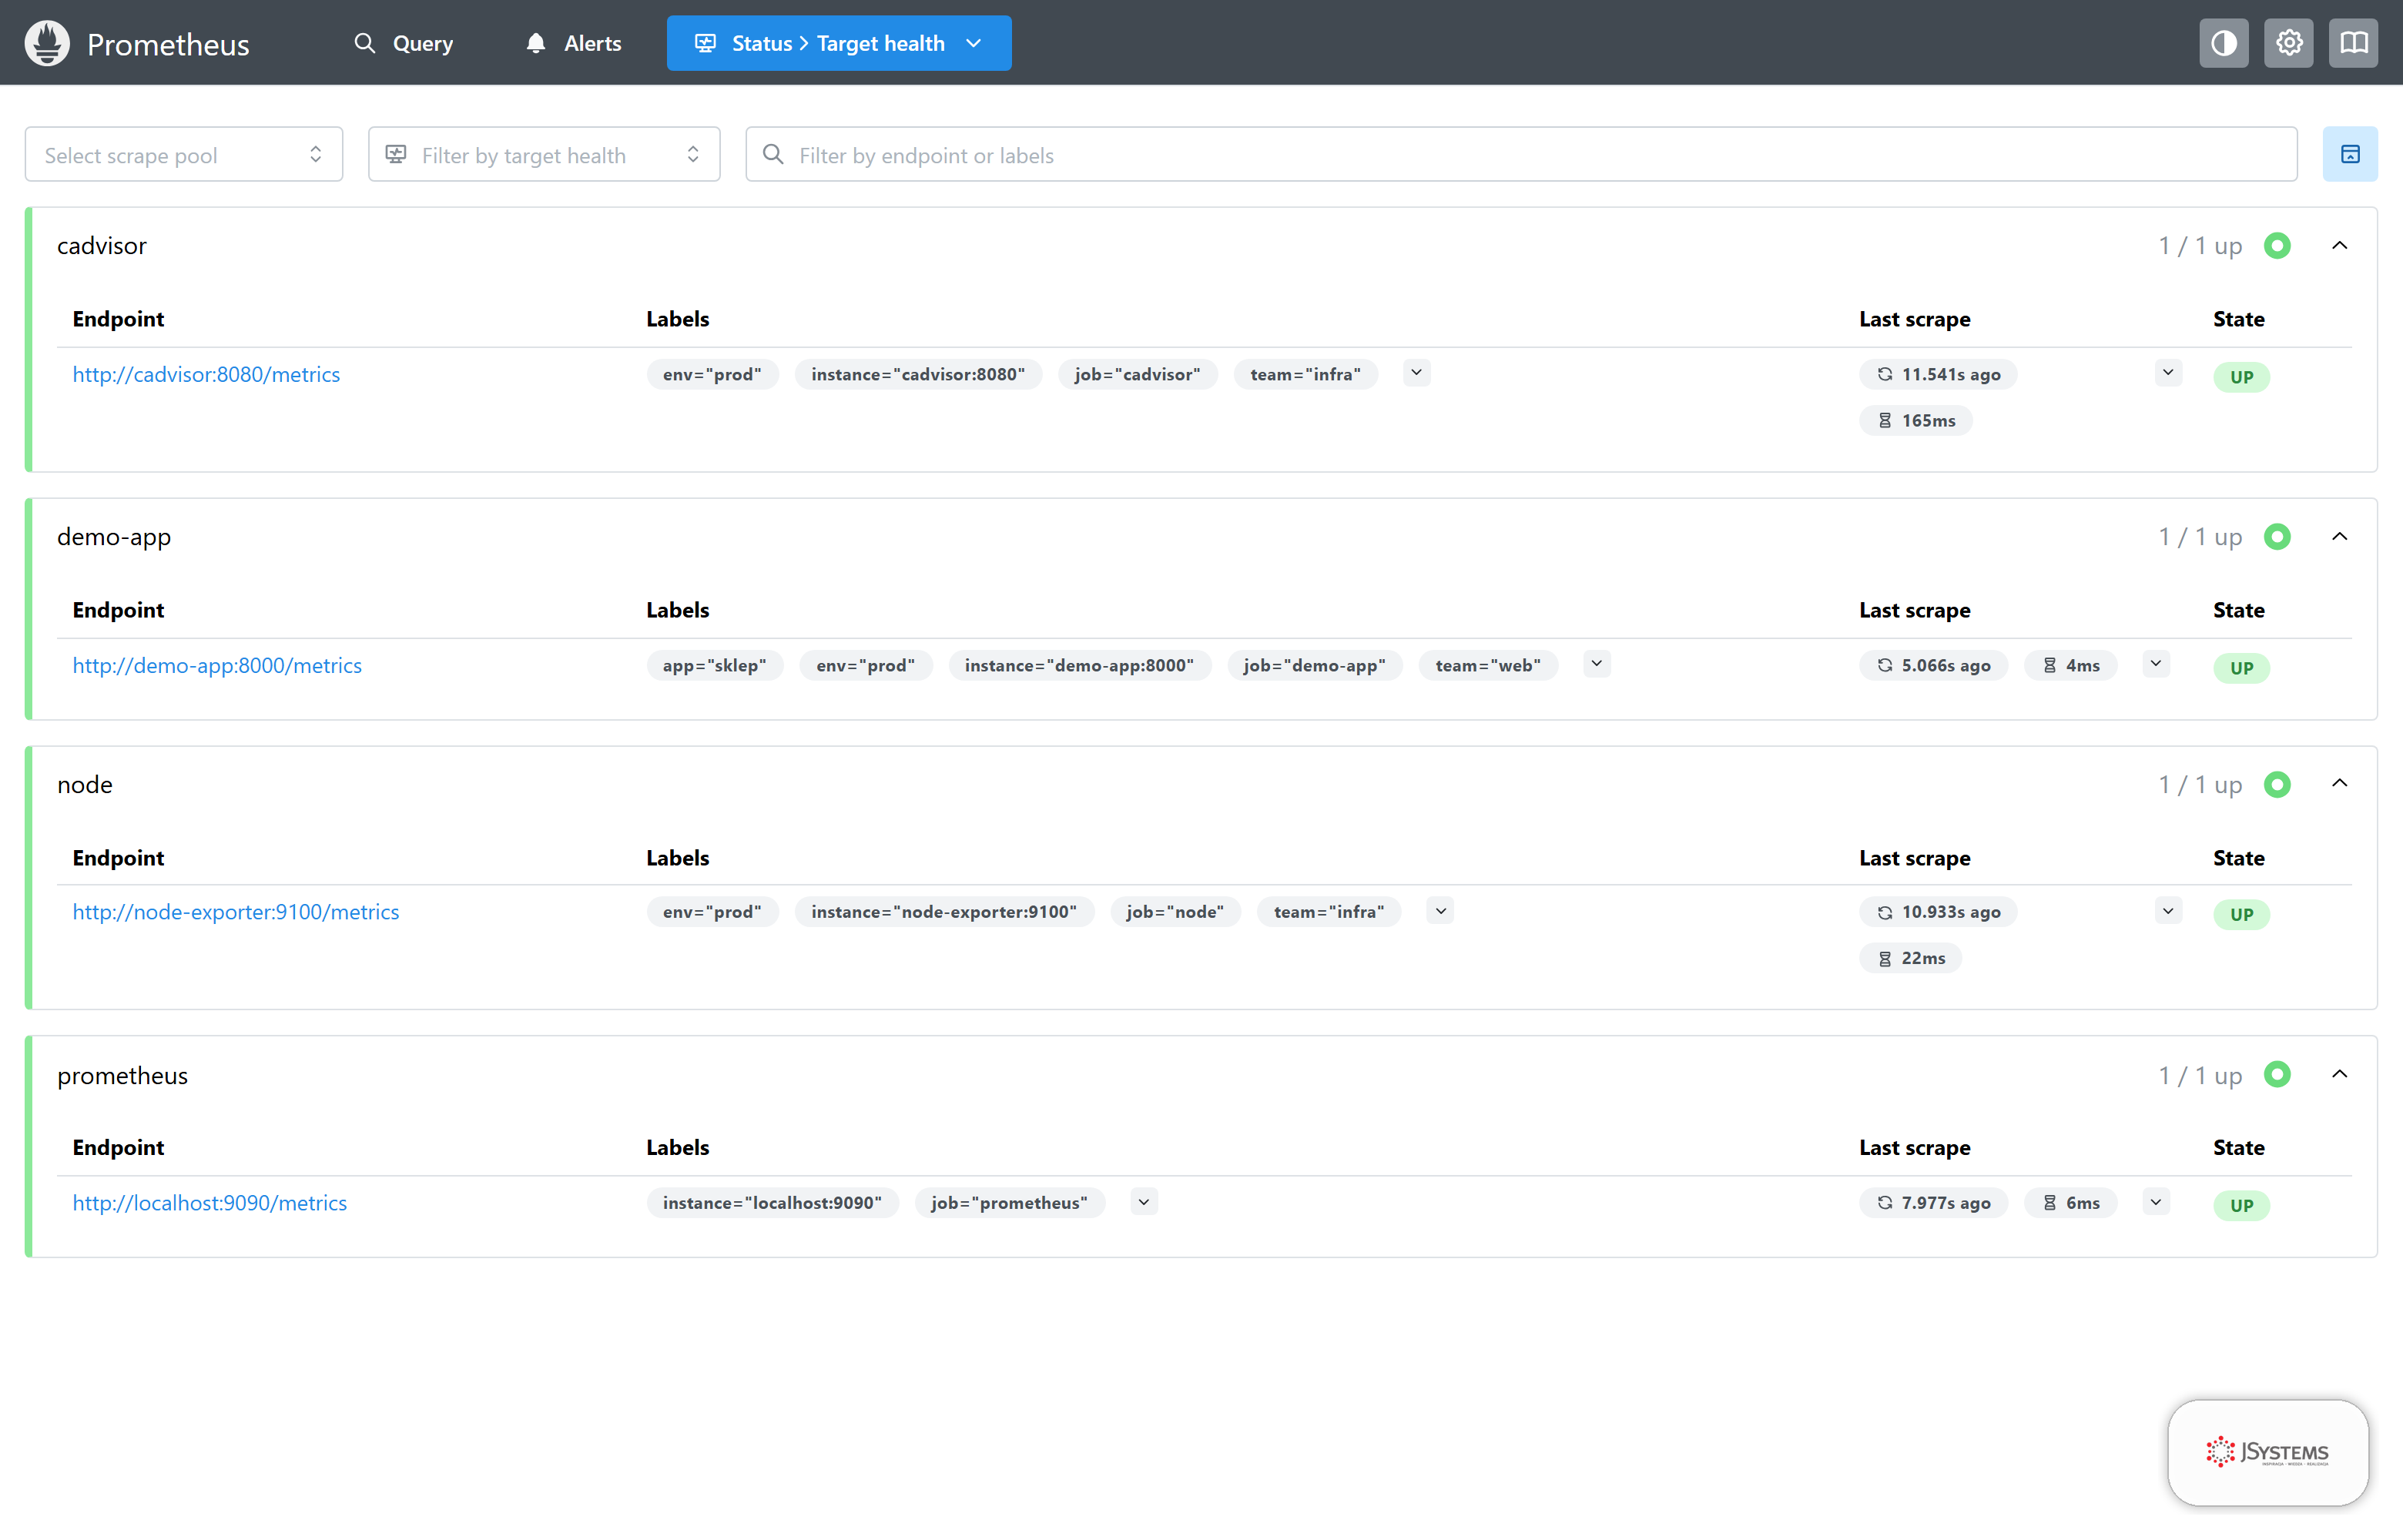Click the job="node" label chip
Image resolution: width=2403 pixels, height=1540 pixels.
1175,912
